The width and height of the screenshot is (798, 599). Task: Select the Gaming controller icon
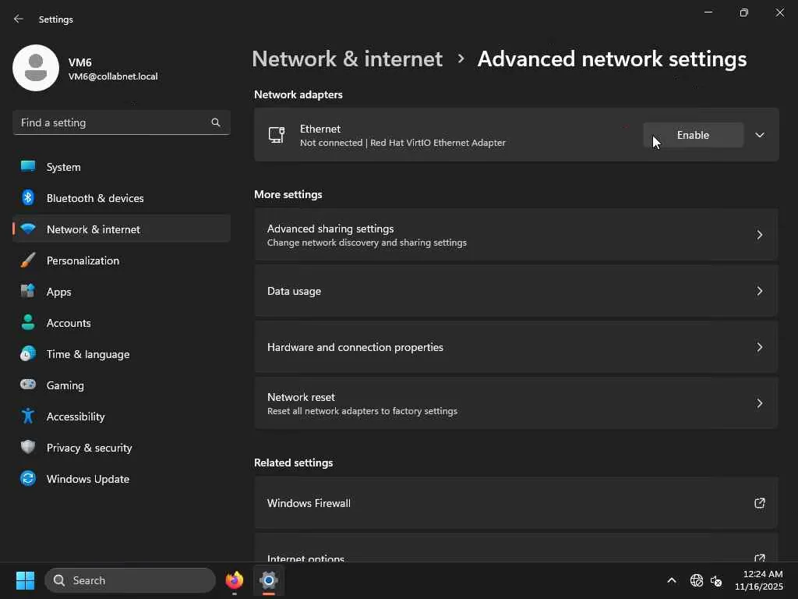coord(28,385)
